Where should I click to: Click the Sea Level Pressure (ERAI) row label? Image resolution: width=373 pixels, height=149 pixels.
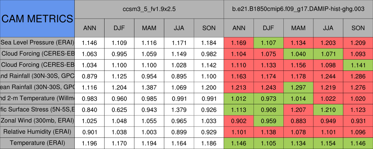37,43
